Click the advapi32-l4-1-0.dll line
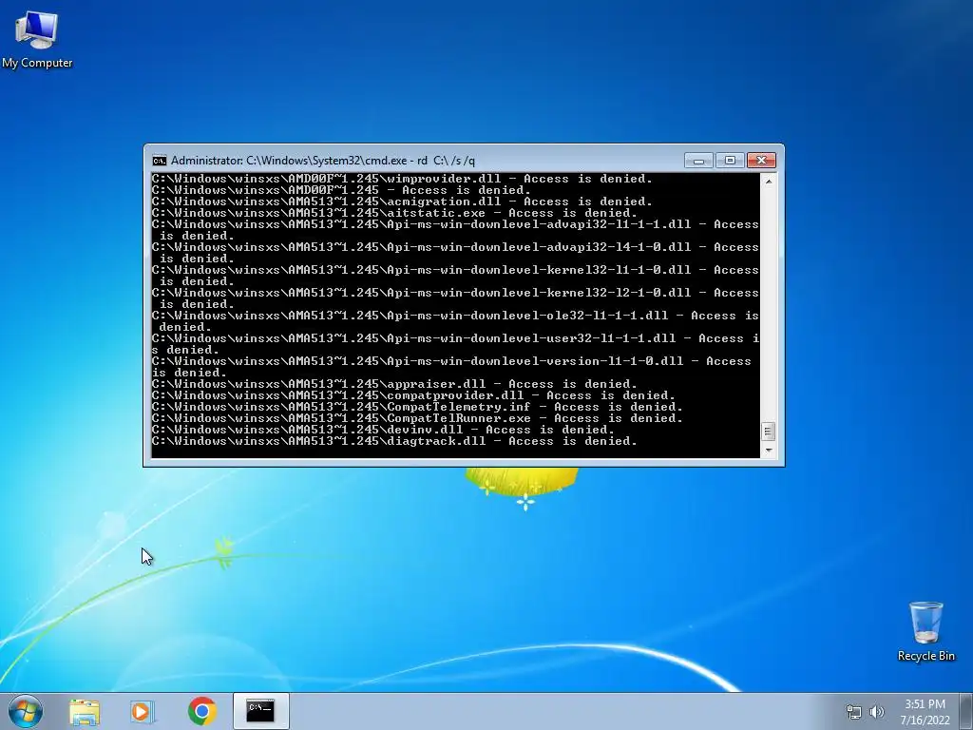The width and height of the screenshot is (973, 730). tap(455, 253)
